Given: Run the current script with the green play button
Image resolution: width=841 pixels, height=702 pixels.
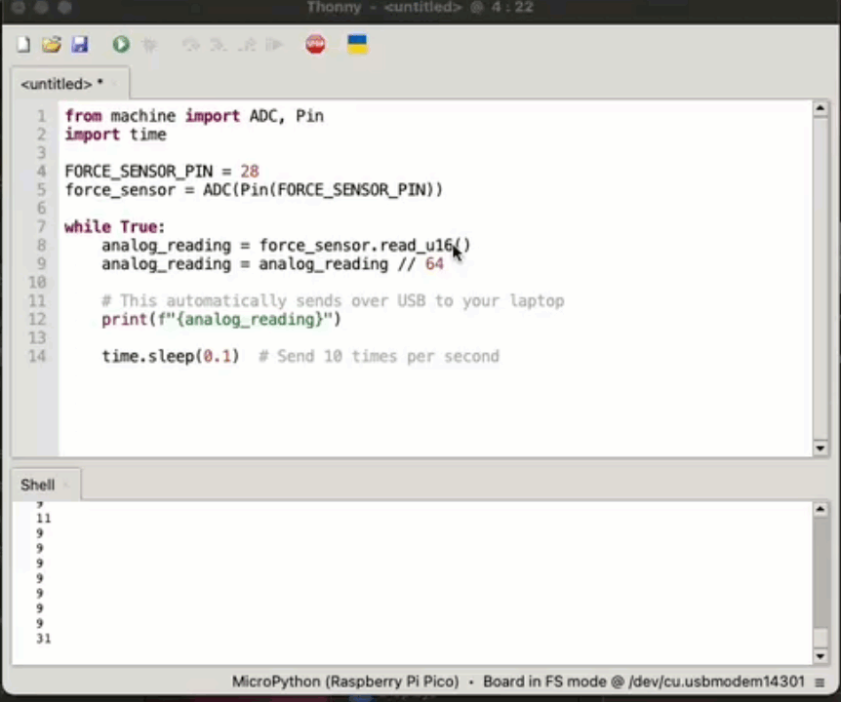Looking at the screenshot, I should (x=121, y=45).
